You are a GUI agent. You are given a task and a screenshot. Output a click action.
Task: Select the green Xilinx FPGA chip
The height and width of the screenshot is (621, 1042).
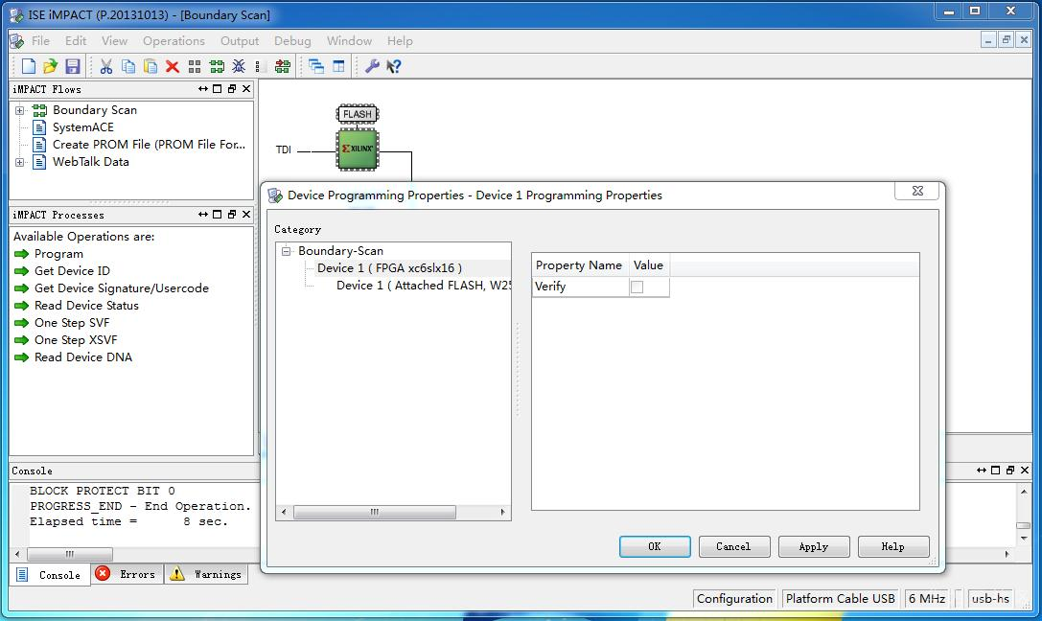coord(358,149)
